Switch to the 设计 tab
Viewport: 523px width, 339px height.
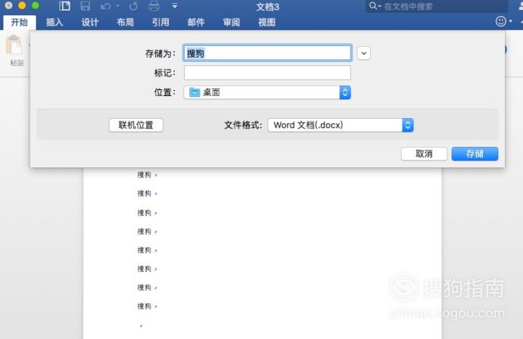[90, 23]
